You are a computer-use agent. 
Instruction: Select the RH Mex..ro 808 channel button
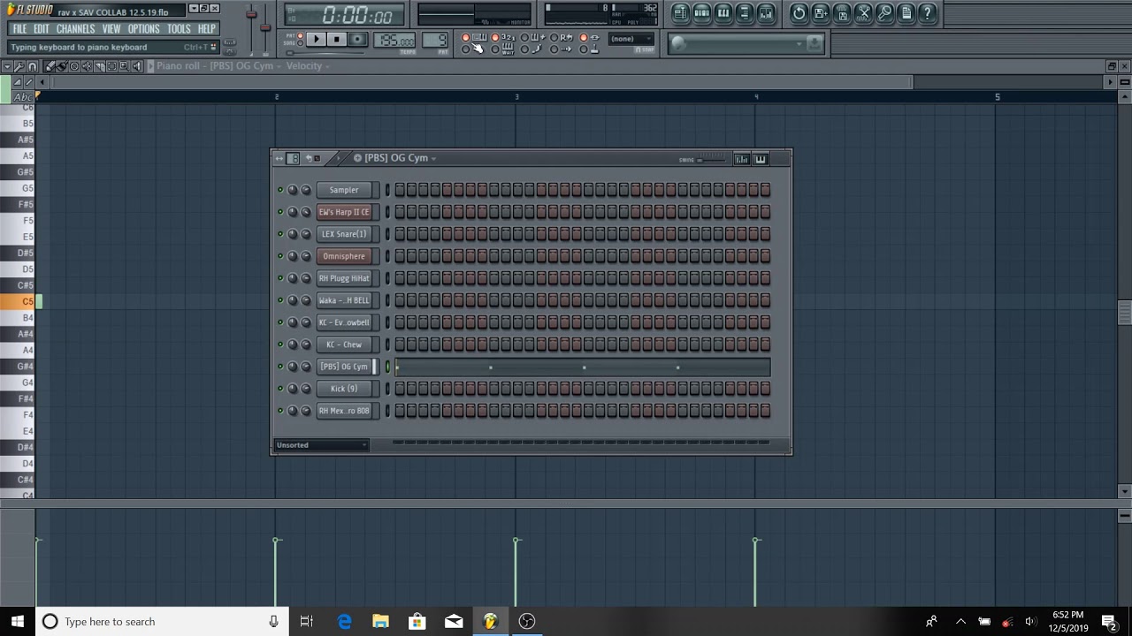(x=344, y=411)
